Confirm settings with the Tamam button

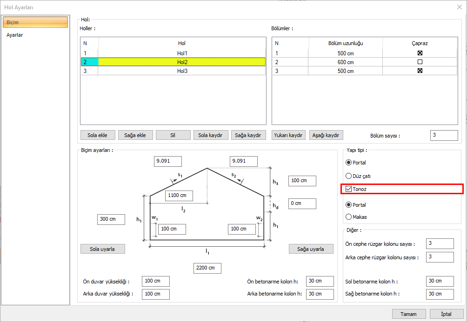(409, 314)
